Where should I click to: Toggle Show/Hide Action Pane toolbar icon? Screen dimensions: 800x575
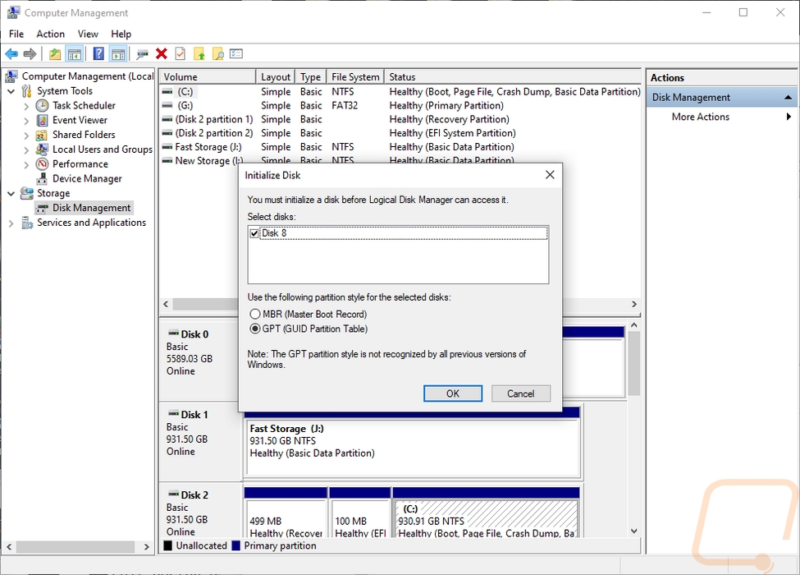coord(118,54)
